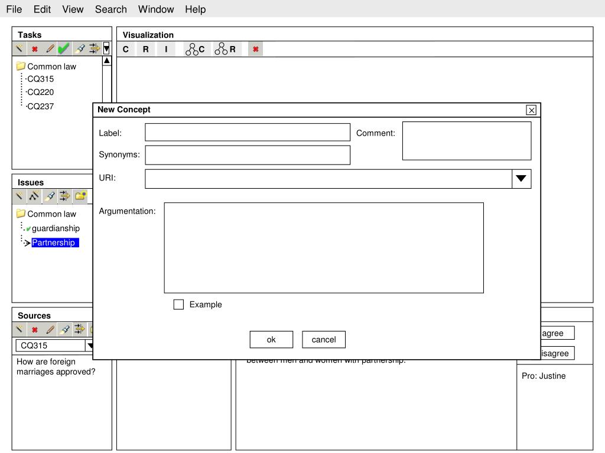The width and height of the screenshot is (605, 453).
Task: Click into the Argumentation text area
Action: [x=324, y=248]
